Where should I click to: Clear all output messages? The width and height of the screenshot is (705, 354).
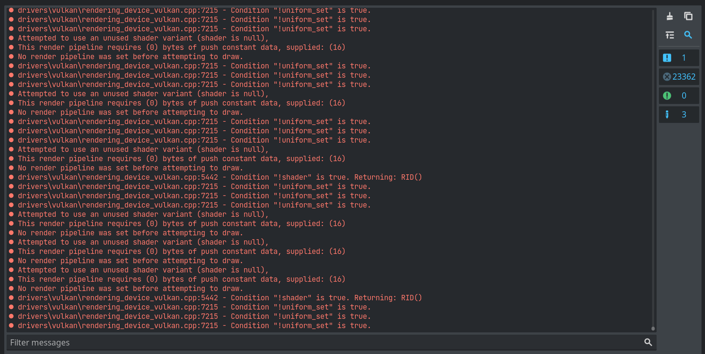coord(670,16)
